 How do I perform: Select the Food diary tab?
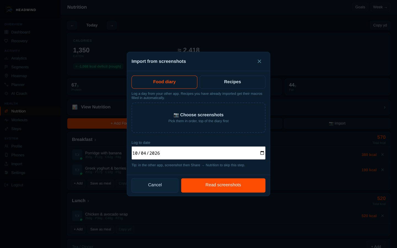tap(164, 82)
